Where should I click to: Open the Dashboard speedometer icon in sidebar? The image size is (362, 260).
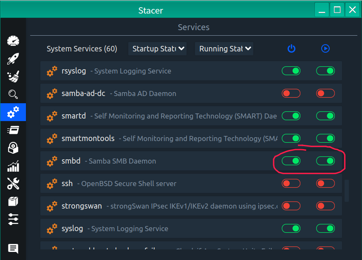point(13,41)
